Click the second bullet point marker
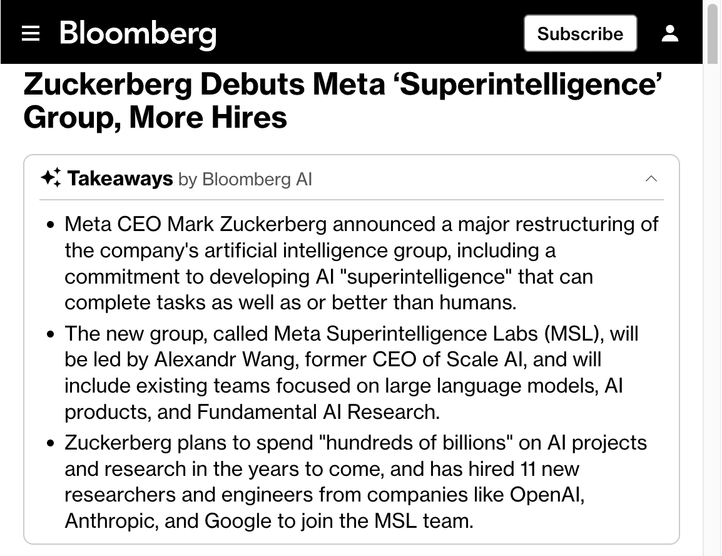Image resolution: width=722 pixels, height=556 pixels. [52, 334]
